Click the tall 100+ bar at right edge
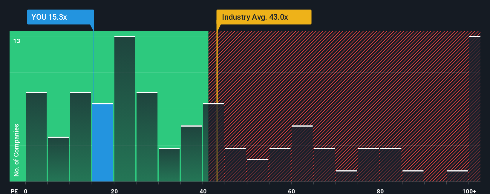Screen dimensions: 490x194 pos(475,109)
